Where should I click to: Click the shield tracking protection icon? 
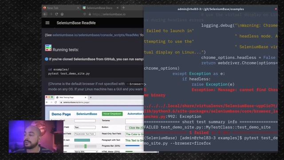pyautogui.click(x=85, y=14)
